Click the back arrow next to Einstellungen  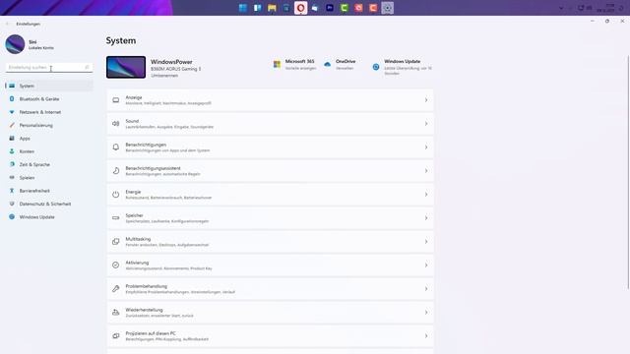click(7, 24)
